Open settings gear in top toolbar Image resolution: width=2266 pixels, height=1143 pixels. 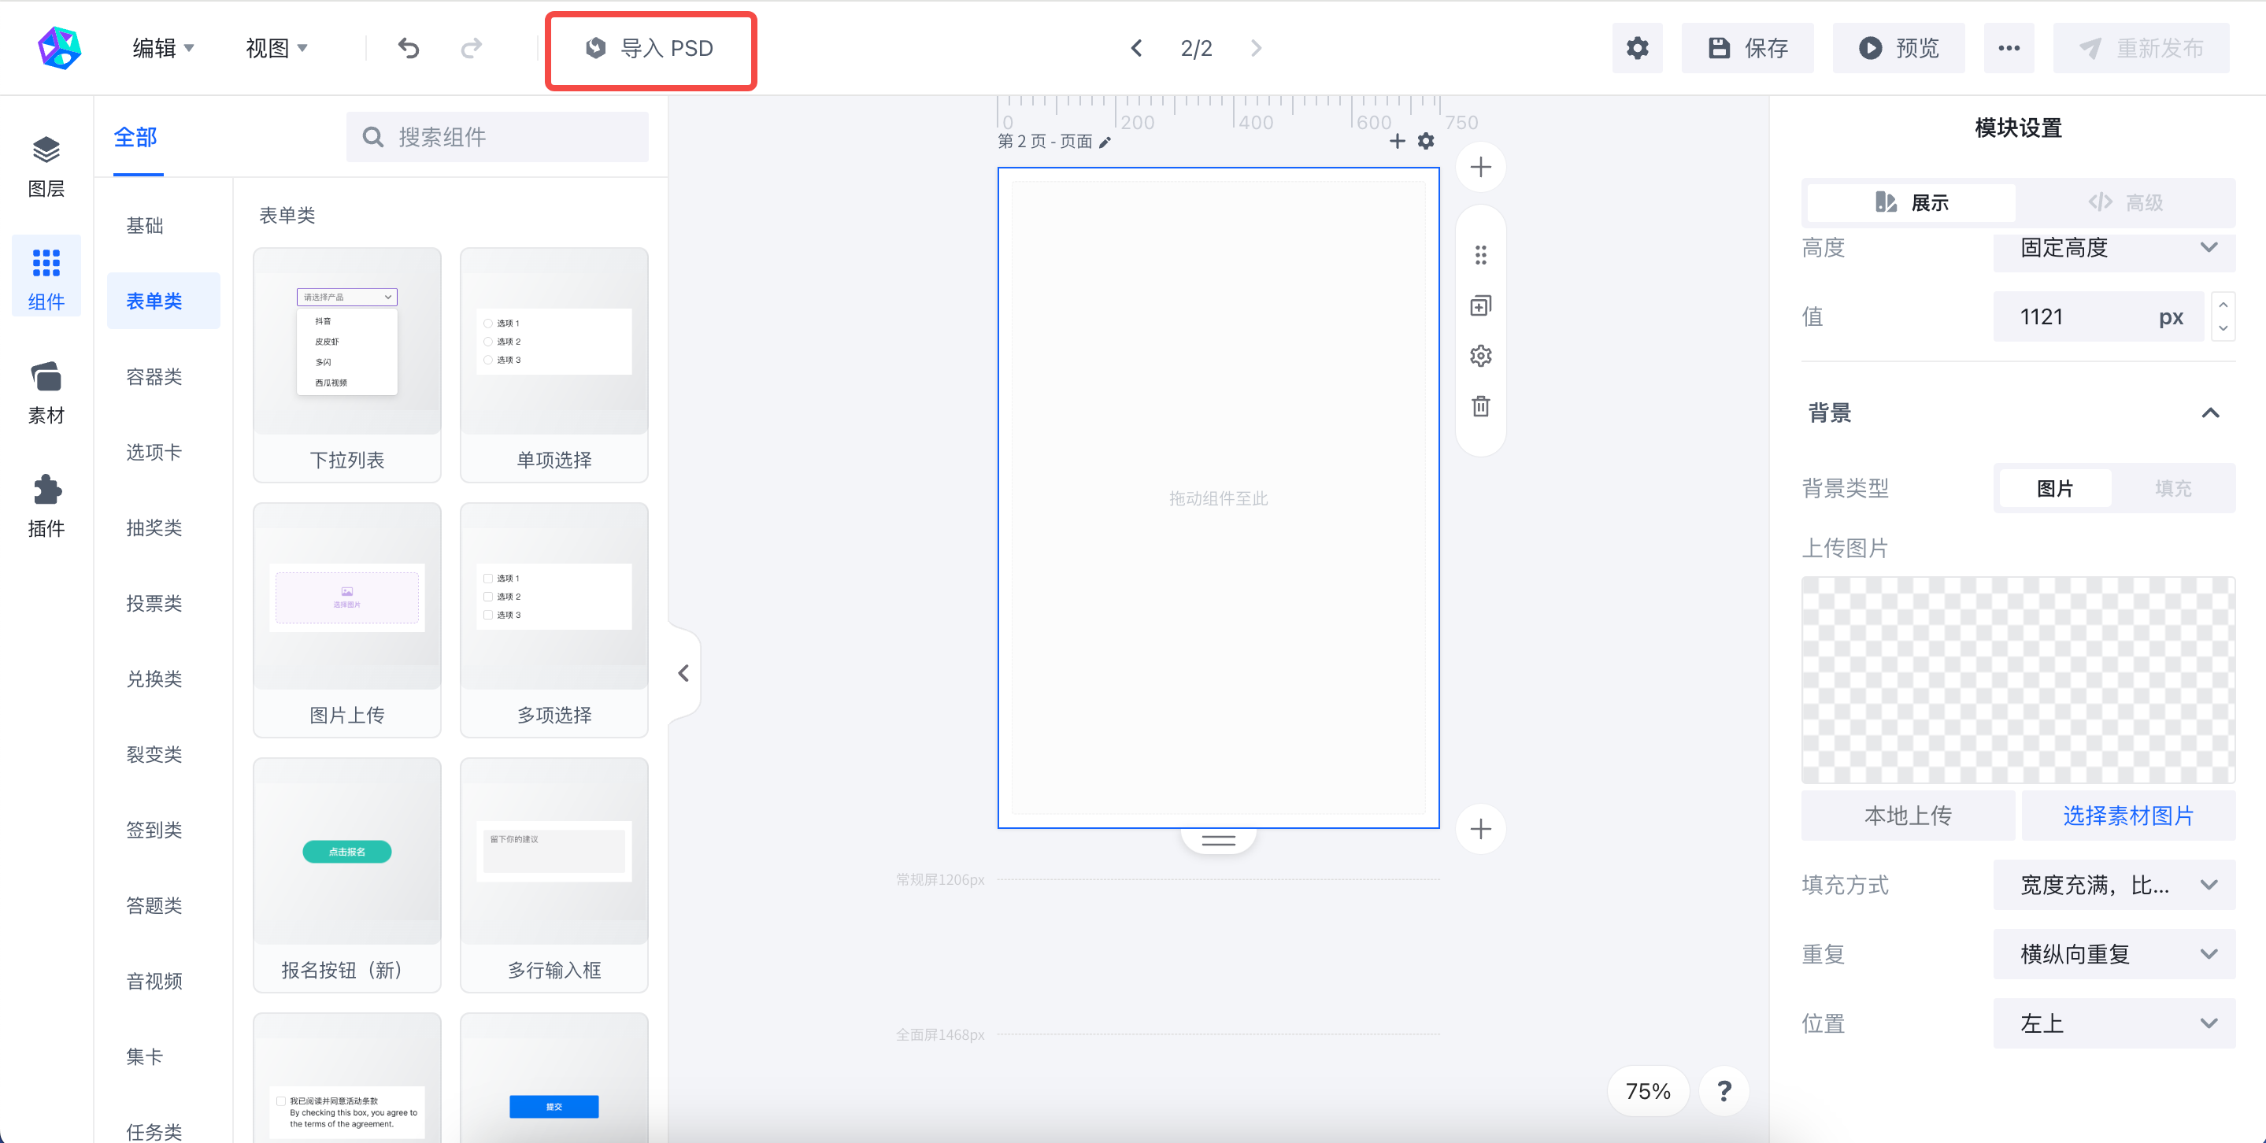pos(1637,47)
